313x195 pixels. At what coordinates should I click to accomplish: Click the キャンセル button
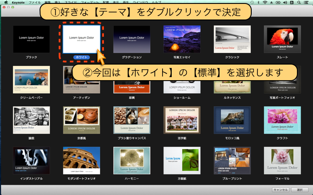280,190
